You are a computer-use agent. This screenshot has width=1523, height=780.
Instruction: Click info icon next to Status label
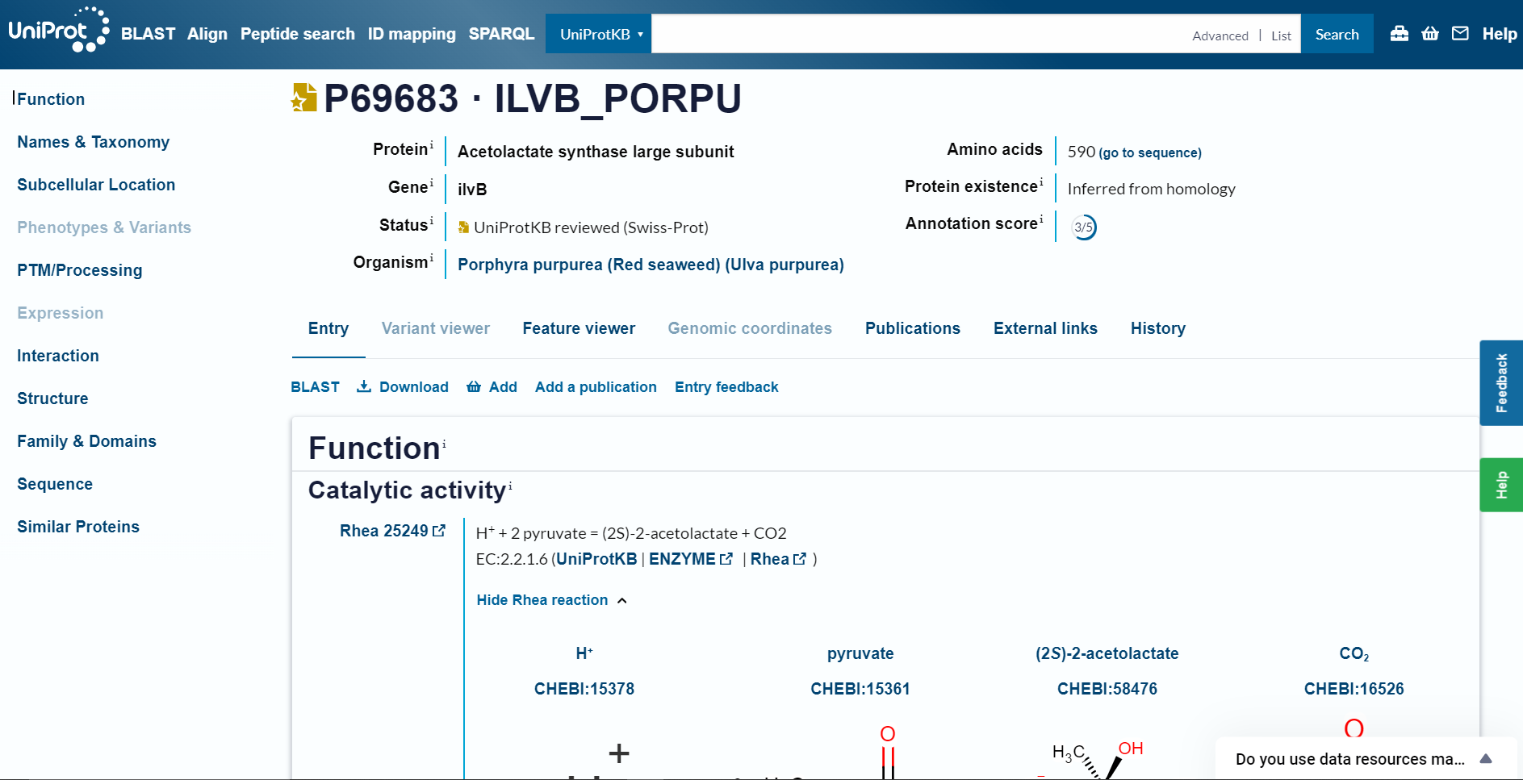tap(431, 220)
